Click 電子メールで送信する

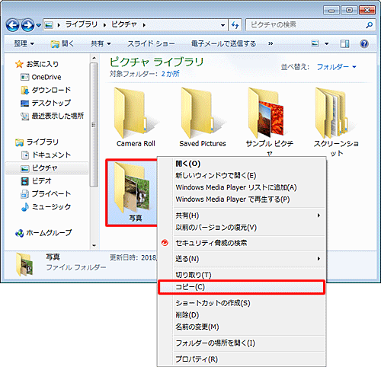[223, 43]
